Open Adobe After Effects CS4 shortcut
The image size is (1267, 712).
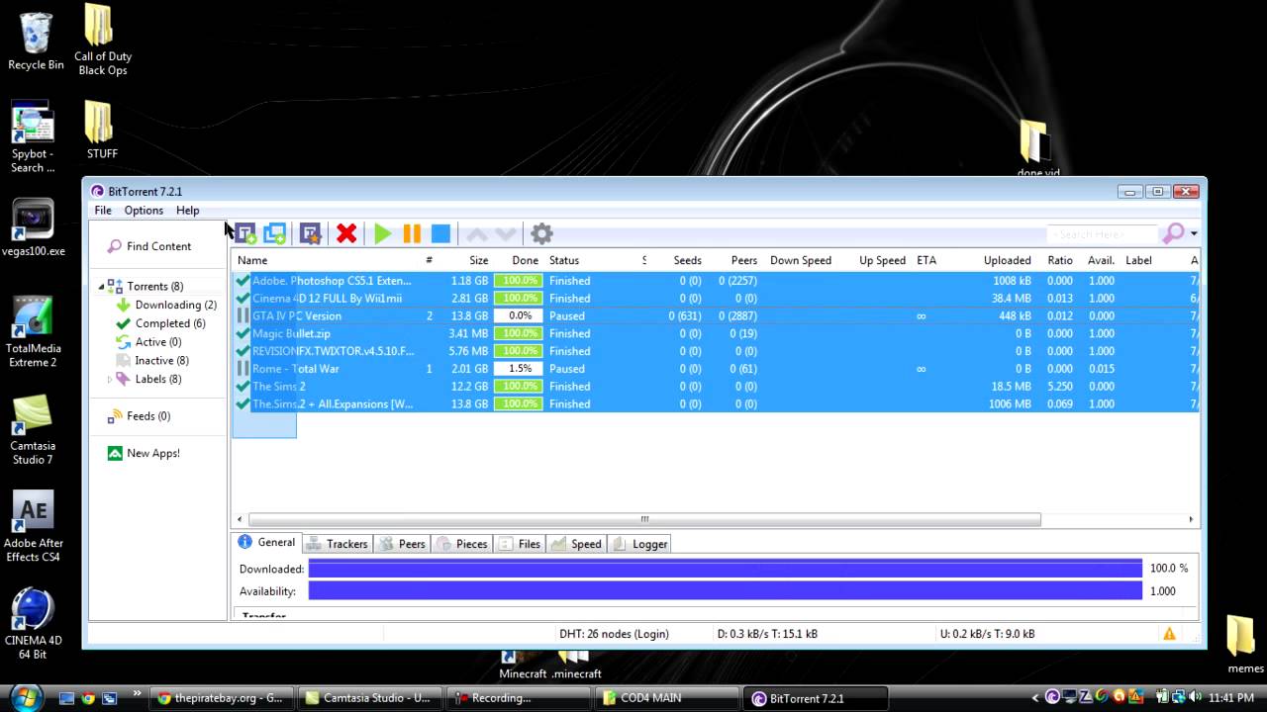[x=34, y=526]
